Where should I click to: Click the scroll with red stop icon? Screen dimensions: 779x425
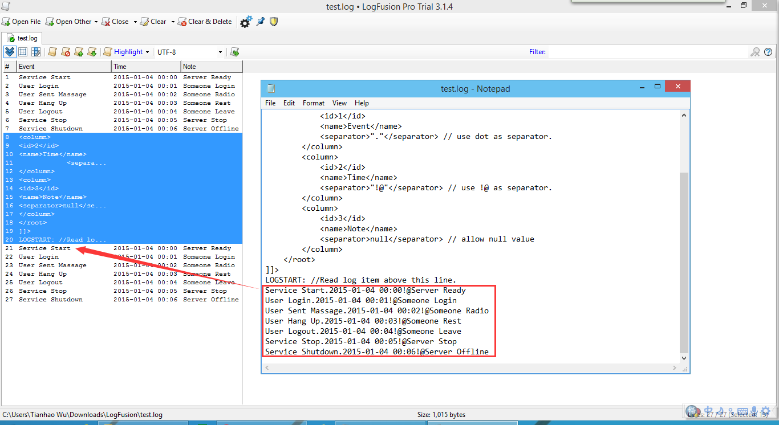point(66,52)
